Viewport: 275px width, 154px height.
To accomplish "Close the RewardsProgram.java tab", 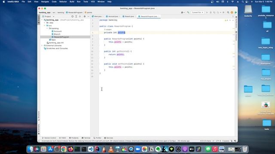I will 159,16.
